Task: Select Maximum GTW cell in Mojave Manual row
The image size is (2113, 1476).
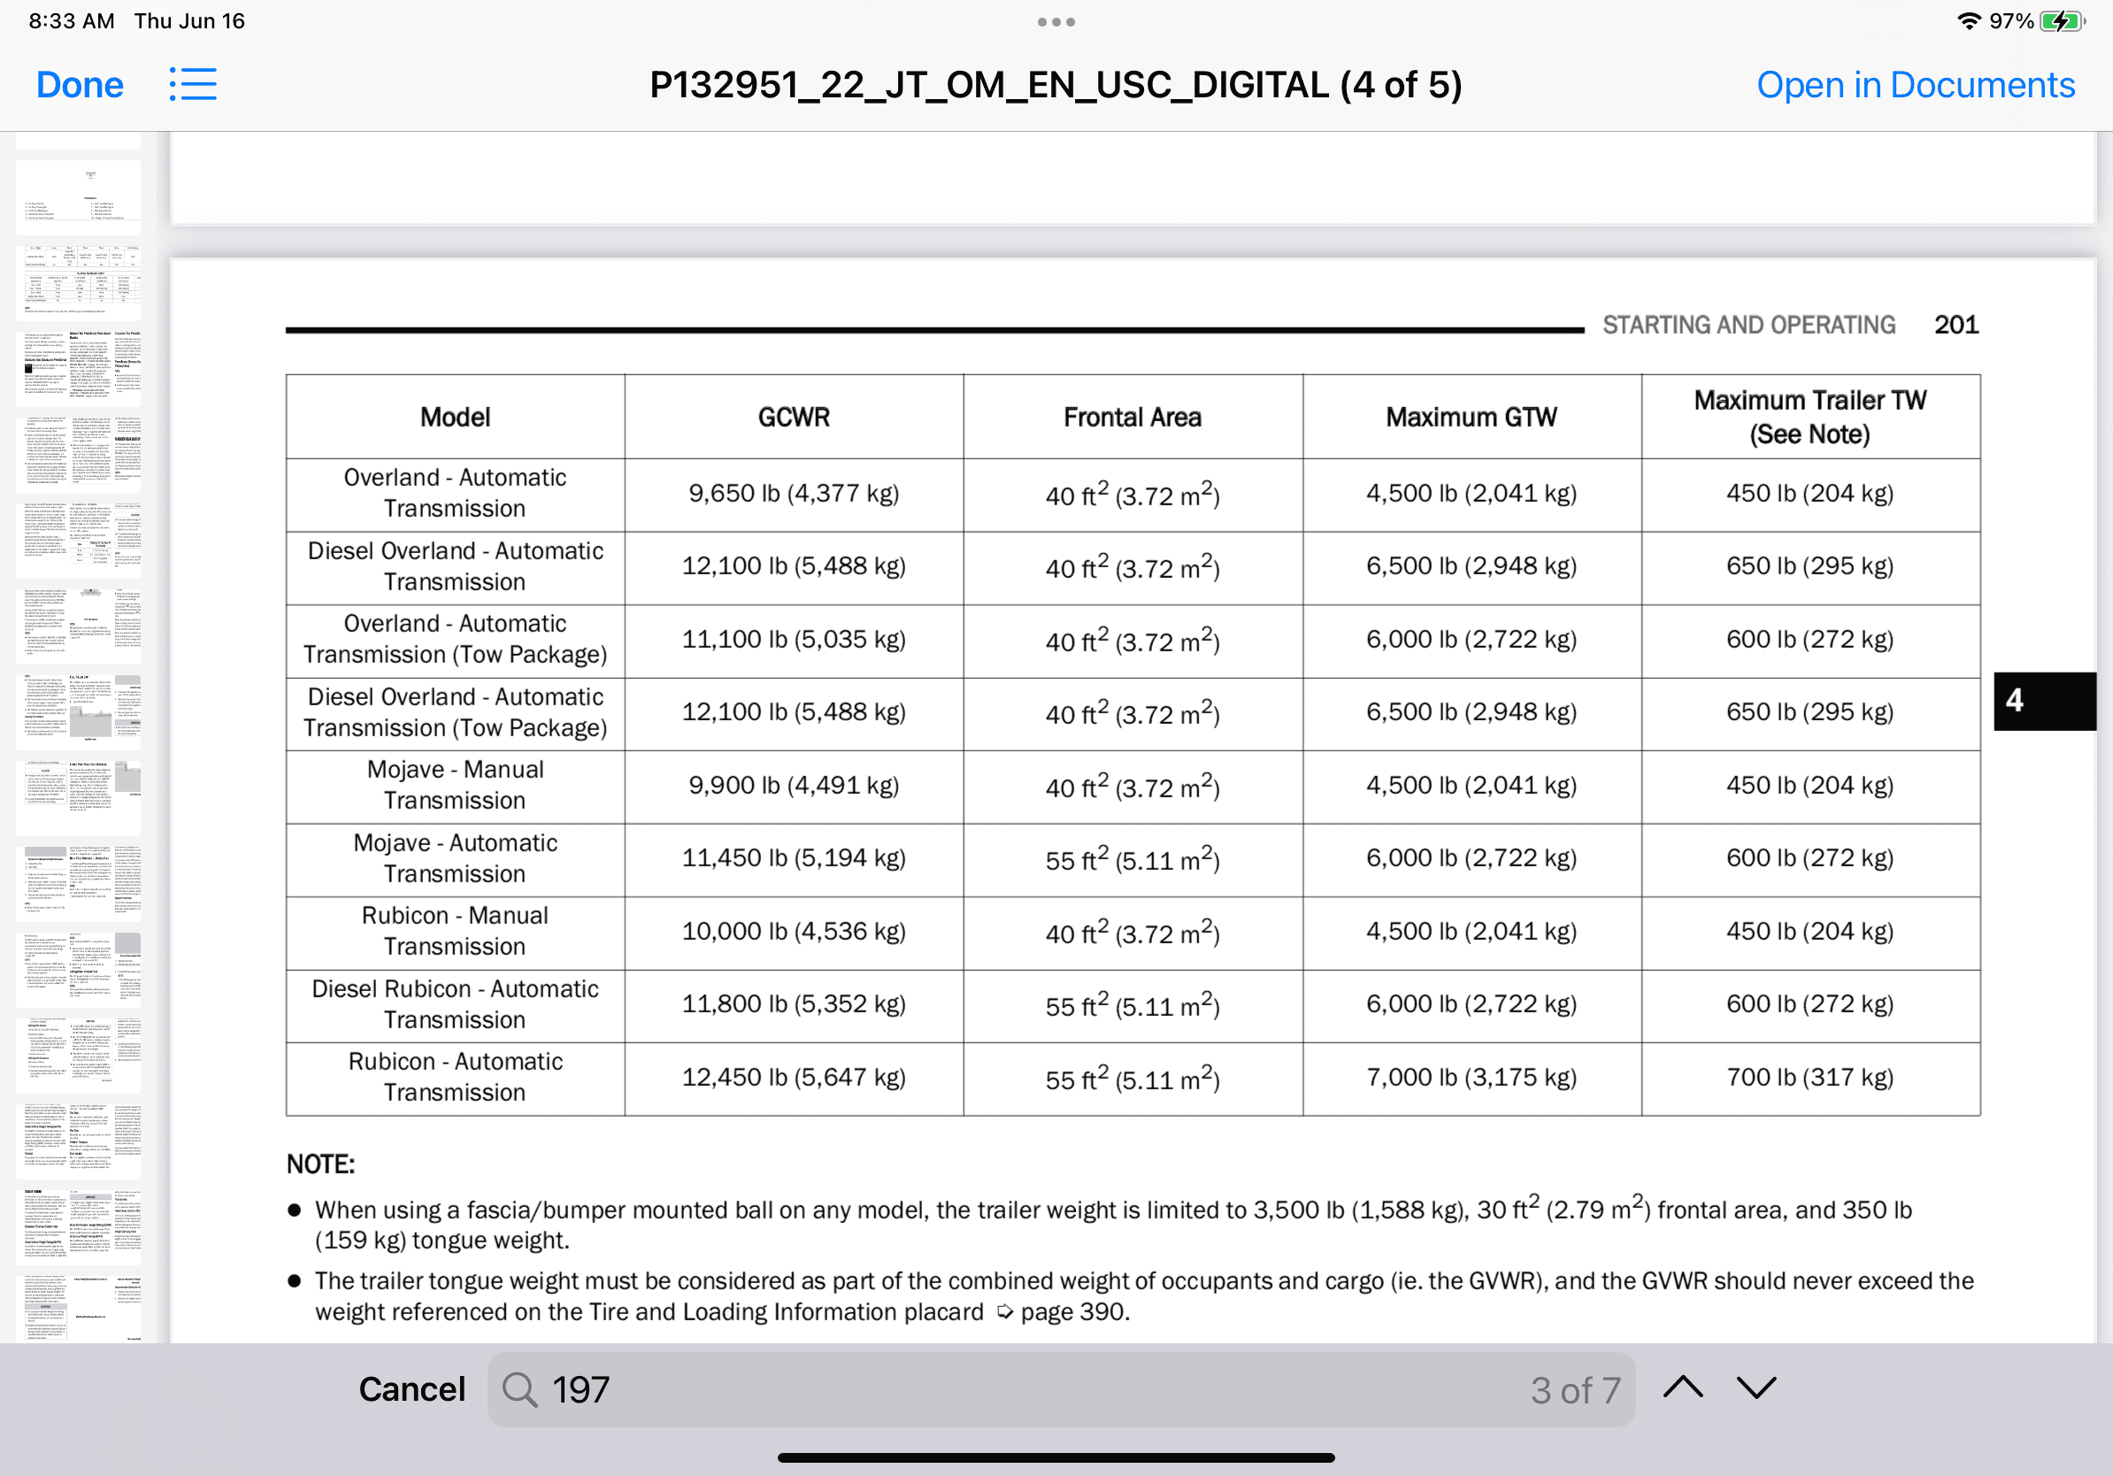Action: tap(1471, 786)
